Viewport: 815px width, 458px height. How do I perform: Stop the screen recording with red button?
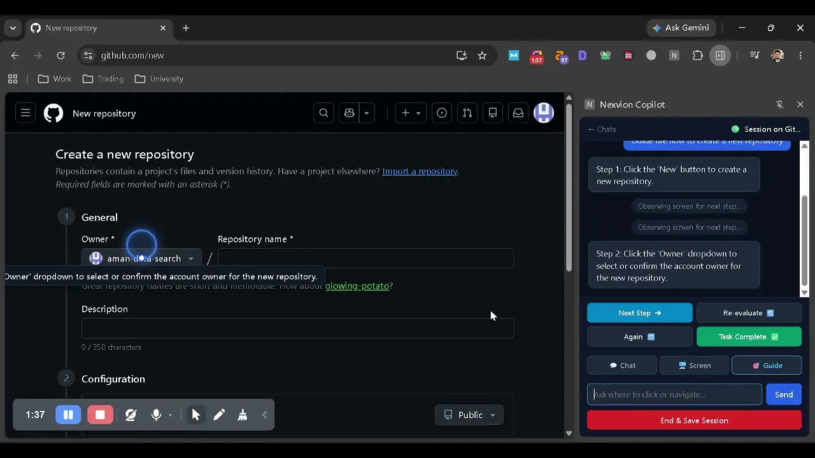coord(100,415)
